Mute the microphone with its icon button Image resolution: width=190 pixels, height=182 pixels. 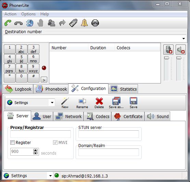pos(168,50)
